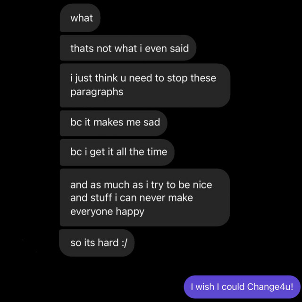The width and height of the screenshot is (302, 302).
Task: Click the word "hard" in the gray bubble
Action: pyautogui.click(x=108, y=243)
